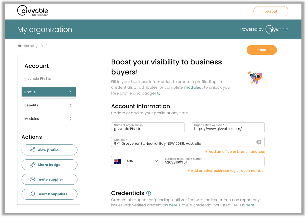Click the info icon after 'free profile and badge'
This screenshot has width=308, height=218.
159,93
